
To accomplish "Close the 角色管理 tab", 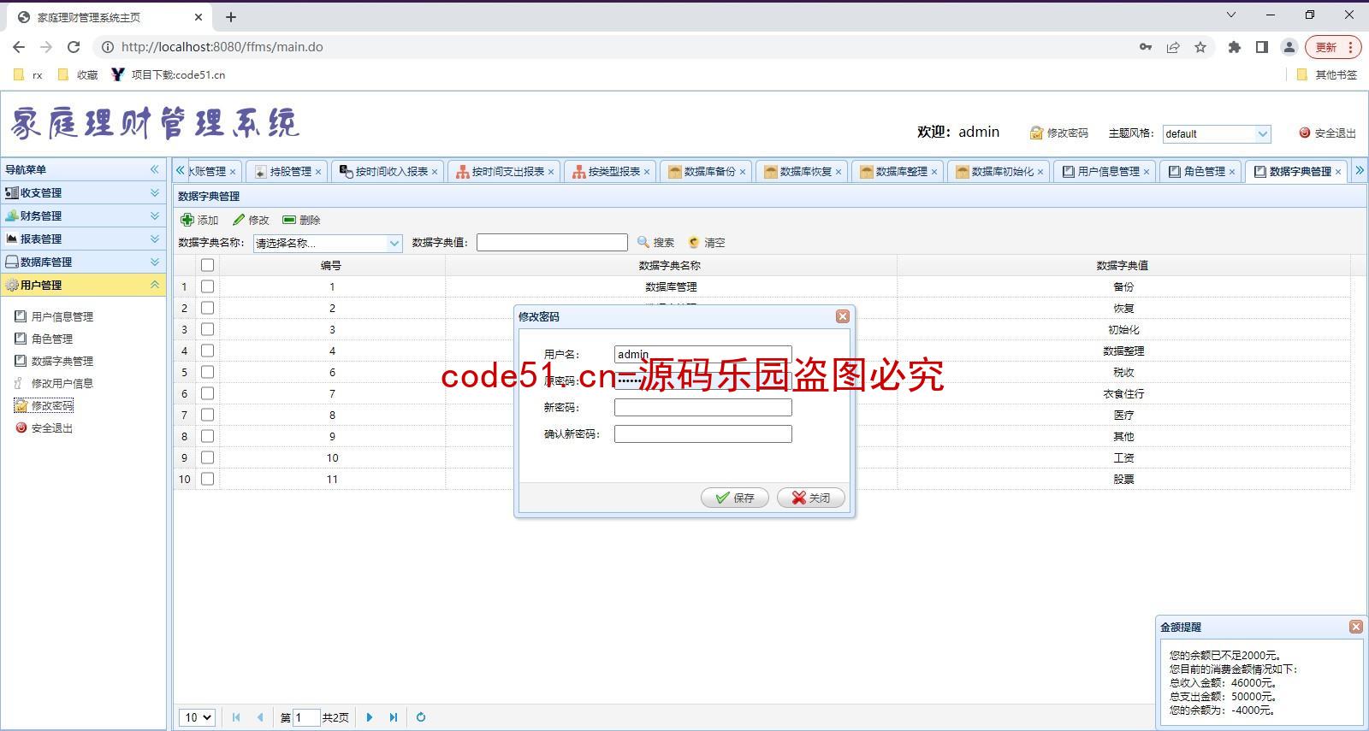I will (1232, 172).
